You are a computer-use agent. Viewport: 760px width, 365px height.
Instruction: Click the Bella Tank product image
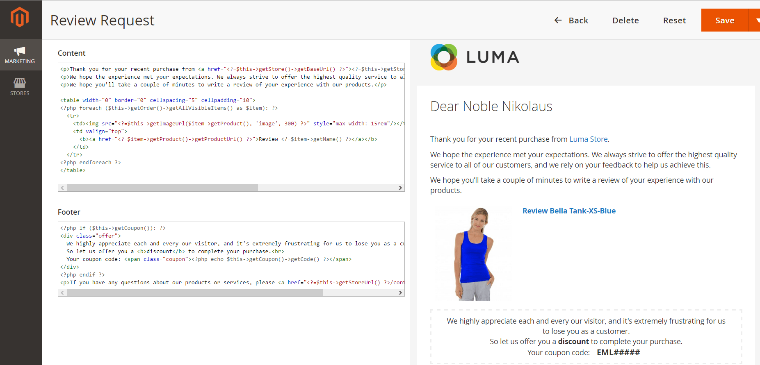tap(474, 254)
